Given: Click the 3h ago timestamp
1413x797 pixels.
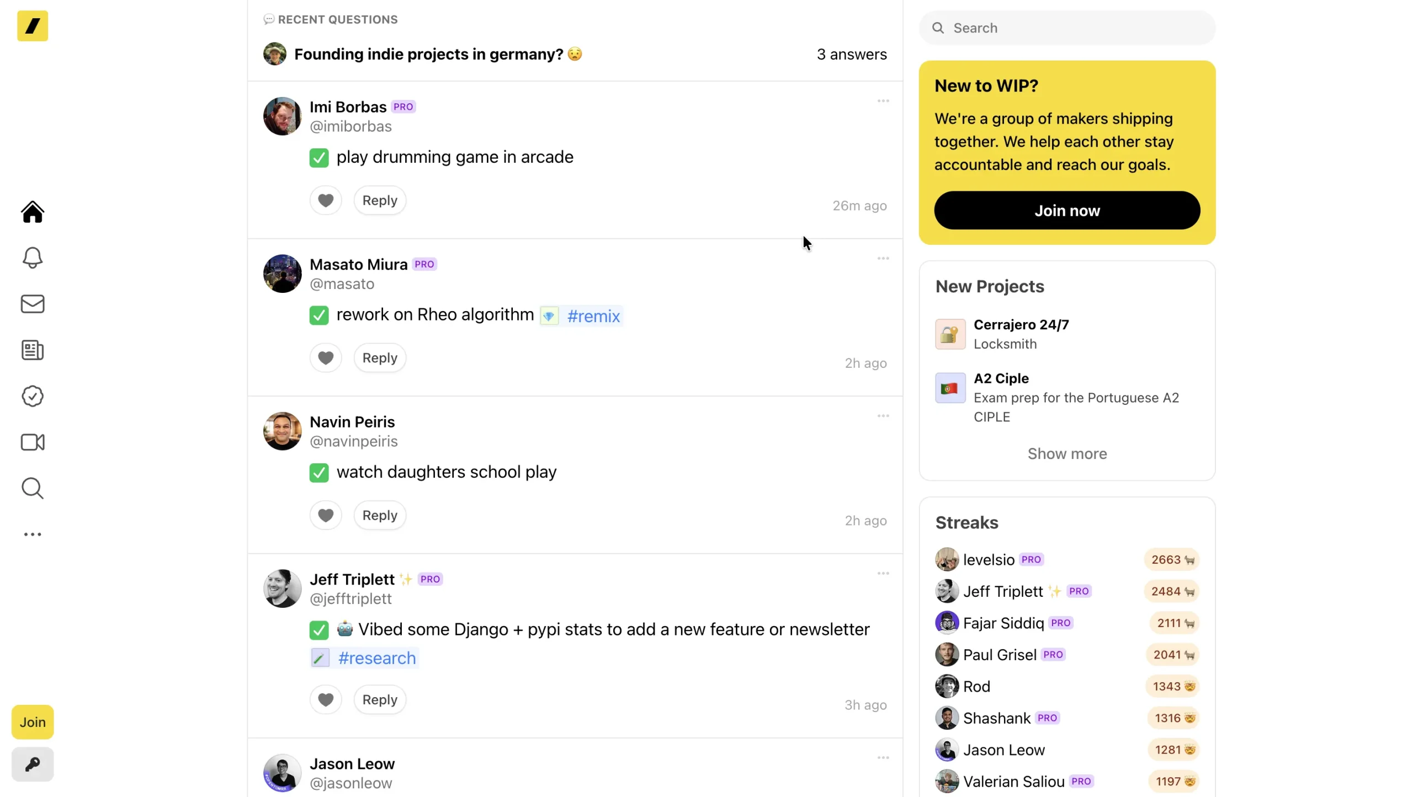Looking at the screenshot, I should click(x=865, y=705).
